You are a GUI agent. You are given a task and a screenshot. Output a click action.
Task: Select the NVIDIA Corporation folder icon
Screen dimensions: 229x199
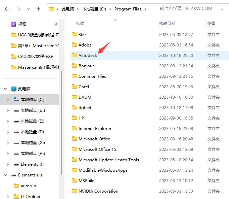pos(74,191)
